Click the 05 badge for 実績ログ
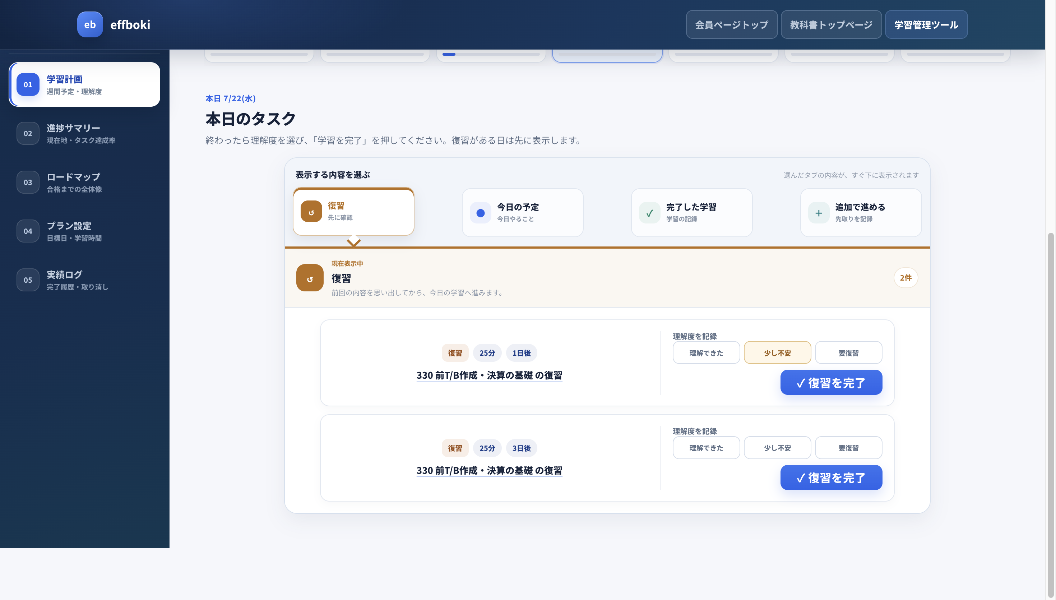 tap(28, 280)
